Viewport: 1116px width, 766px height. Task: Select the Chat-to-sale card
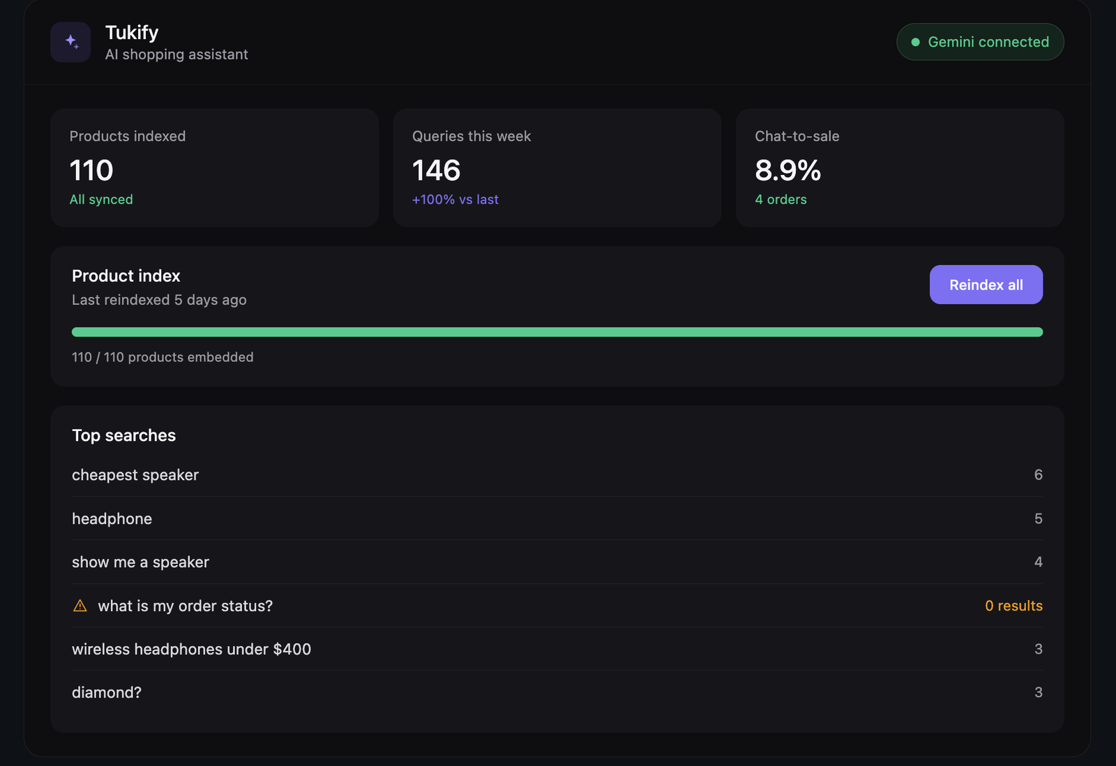(x=900, y=167)
